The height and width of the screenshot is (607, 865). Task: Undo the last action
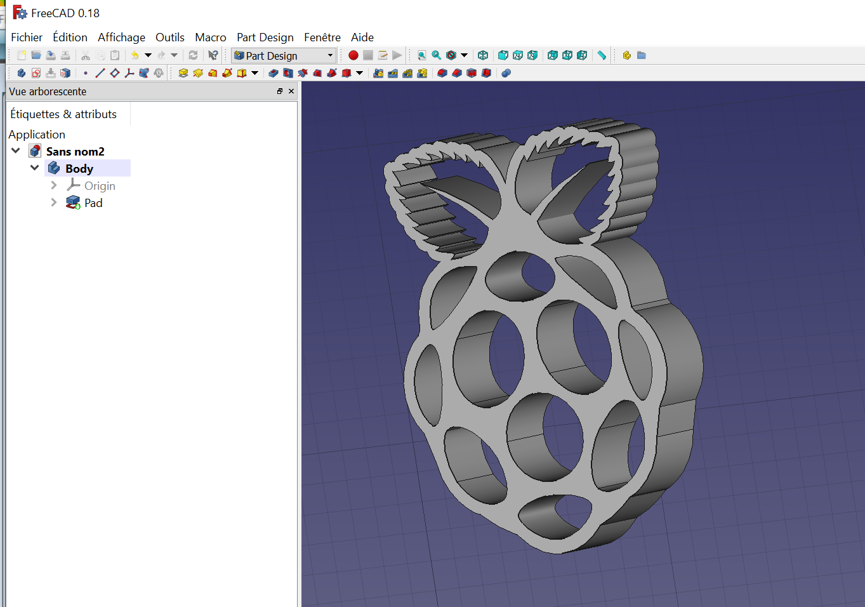pos(135,55)
